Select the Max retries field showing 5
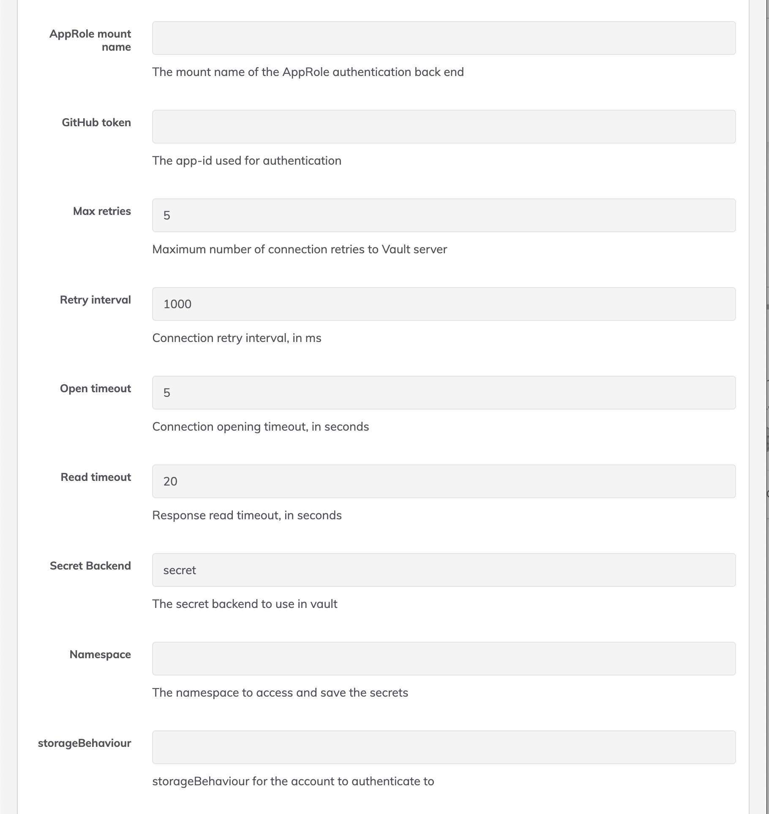The image size is (769, 814). pyautogui.click(x=444, y=215)
